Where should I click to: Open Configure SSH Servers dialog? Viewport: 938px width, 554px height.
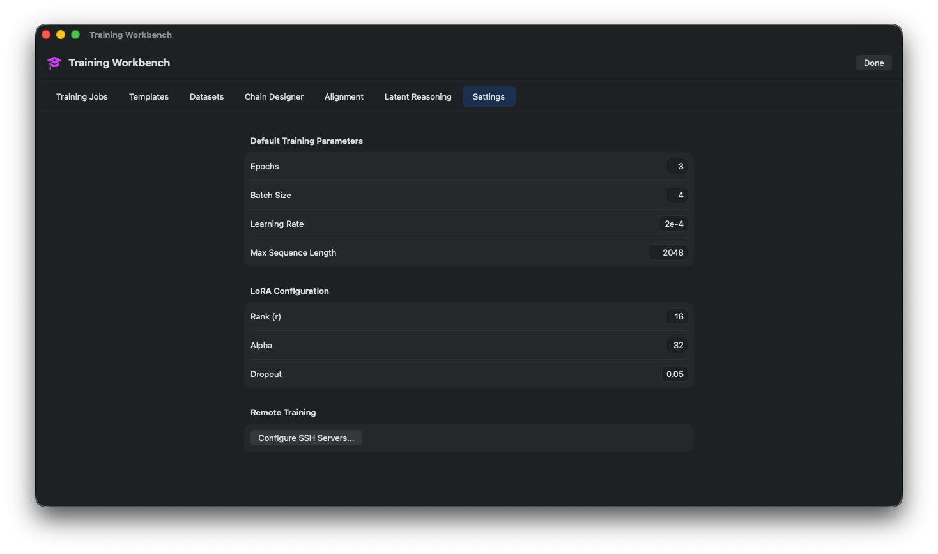(x=306, y=438)
